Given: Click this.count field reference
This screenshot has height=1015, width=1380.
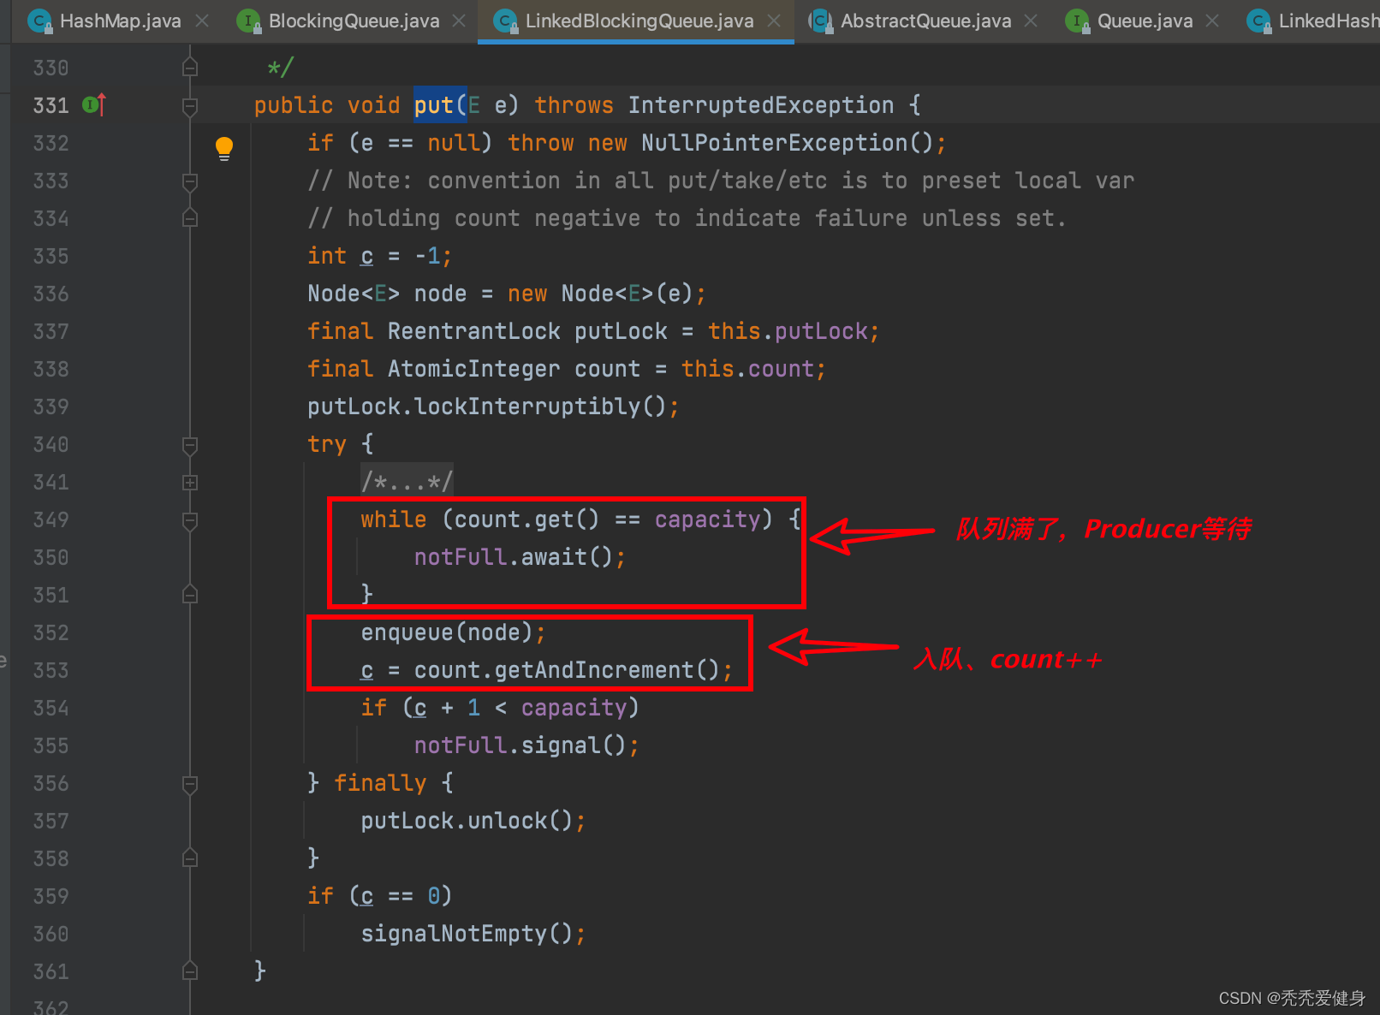Looking at the screenshot, I should click(x=747, y=369).
